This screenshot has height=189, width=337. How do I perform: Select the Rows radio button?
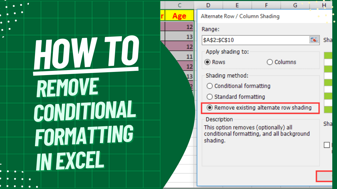coord(210,62)
